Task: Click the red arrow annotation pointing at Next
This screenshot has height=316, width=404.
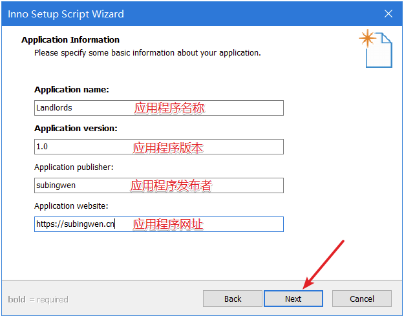Action: pos(323,264)
